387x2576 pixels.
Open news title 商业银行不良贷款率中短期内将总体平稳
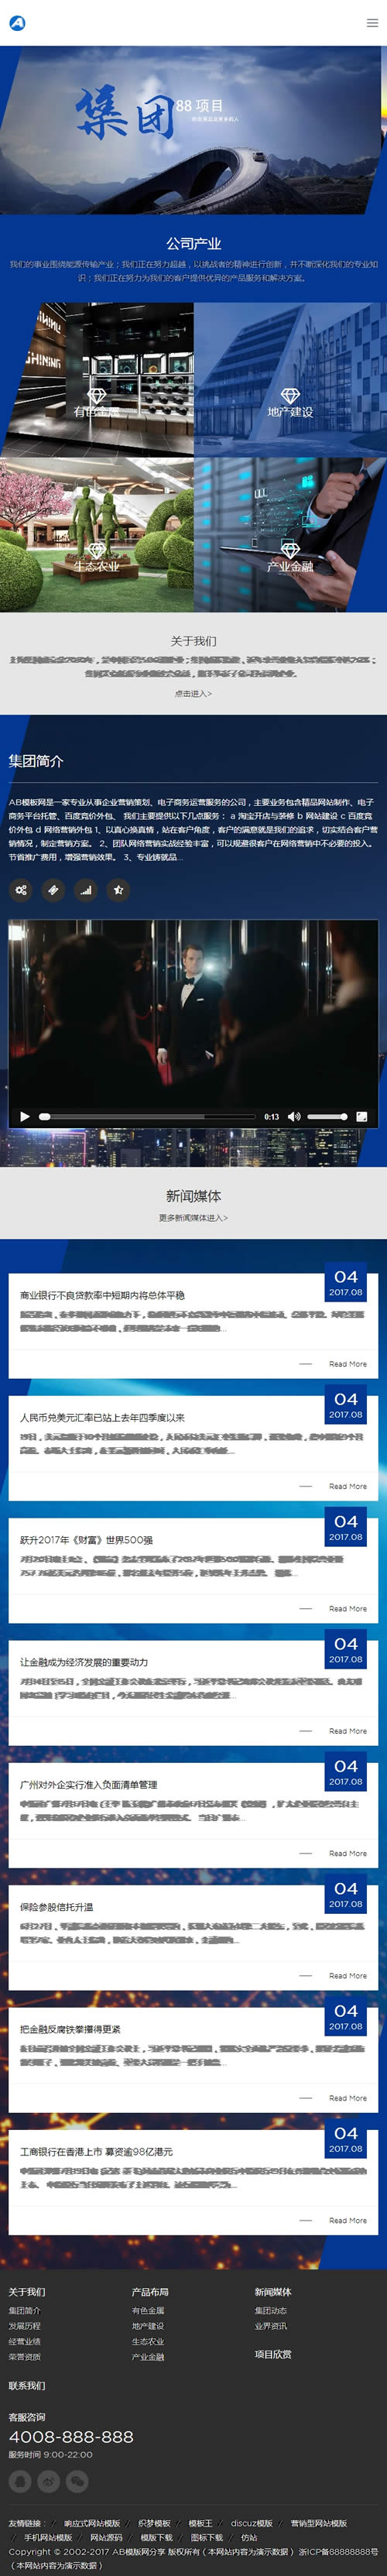[x=102, y=1295]
